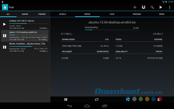Click the SHARE RATIO label
Viewport: 174px width, 109px height.
coord(103,51)
